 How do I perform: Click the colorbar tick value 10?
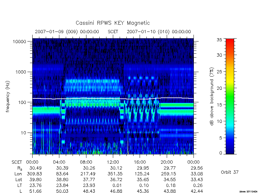(219, 121)
